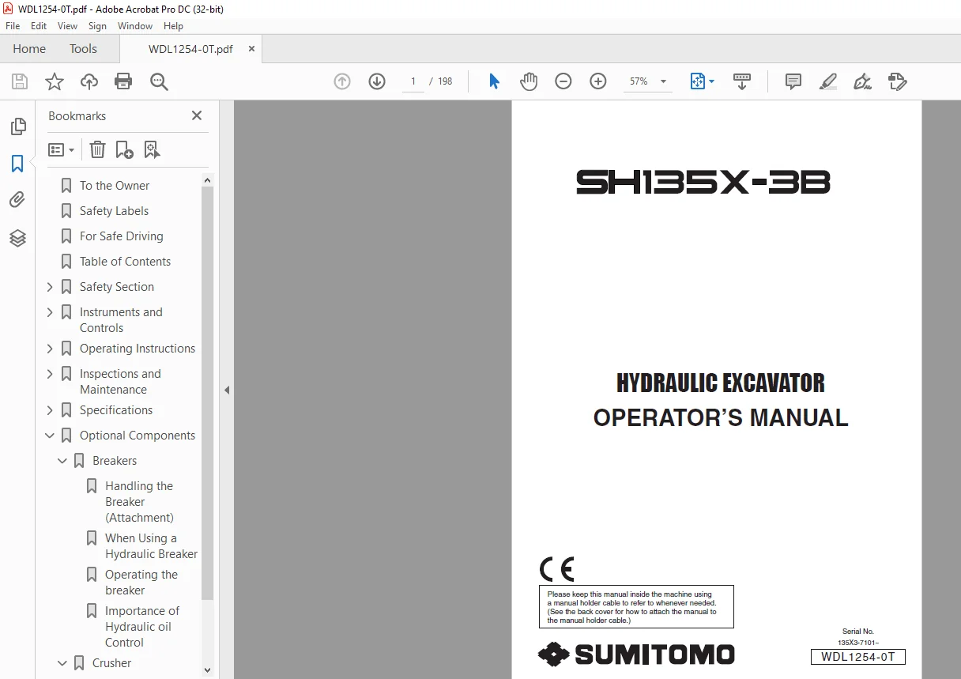Open the Sign document pen tool
961x679 pixels.
point(863,81)
